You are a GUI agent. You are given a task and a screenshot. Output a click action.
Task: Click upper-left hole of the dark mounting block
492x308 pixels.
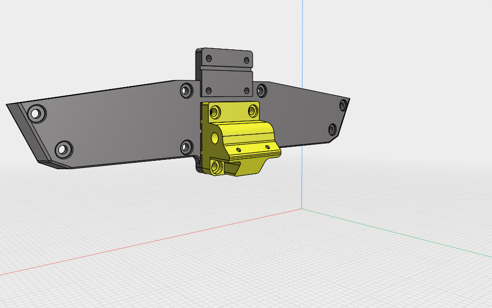point(209,59)
